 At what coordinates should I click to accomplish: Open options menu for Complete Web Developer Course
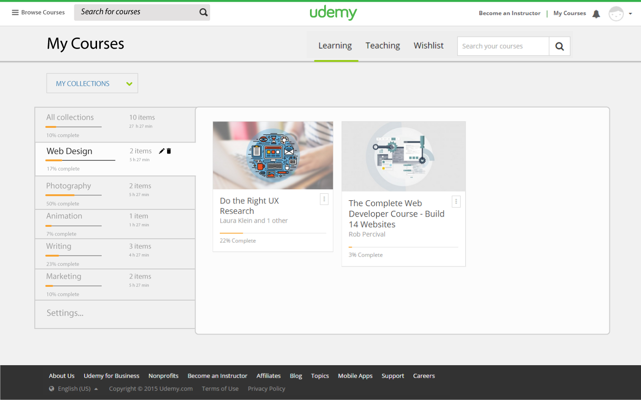click(x=456, y=202)
